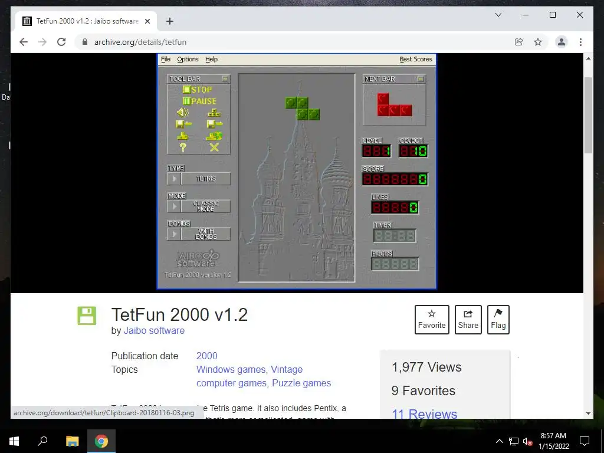Open the Help menu in TetFun
Image resolution: width=604 pixels, height=453 pixels.
click(x=211, y=60)
